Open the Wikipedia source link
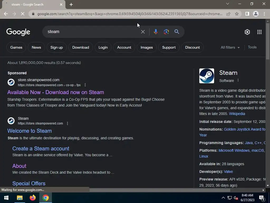Screen dimensions: 270x203 (x=237, y=114)
